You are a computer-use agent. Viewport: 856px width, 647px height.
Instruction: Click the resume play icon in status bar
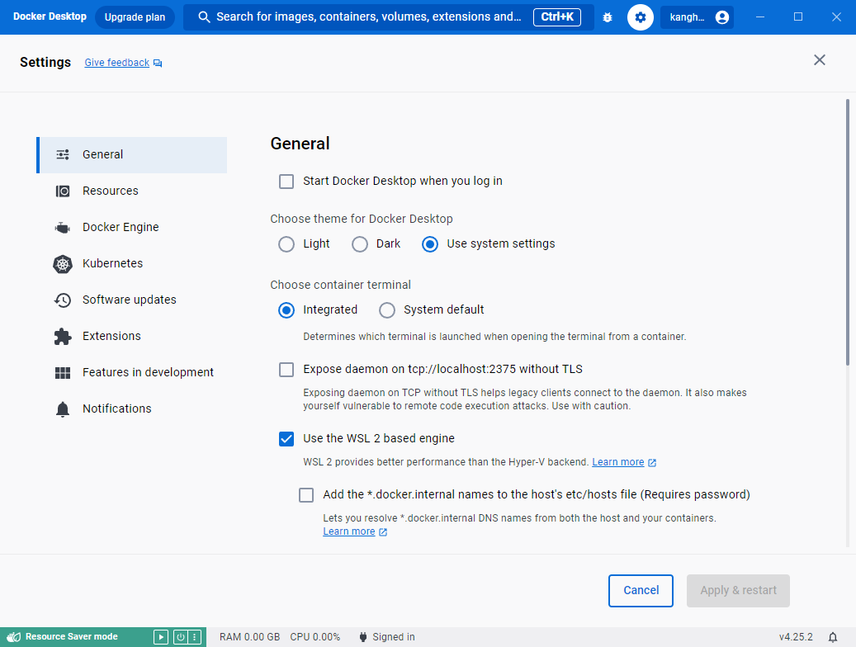tap(160, 636)
